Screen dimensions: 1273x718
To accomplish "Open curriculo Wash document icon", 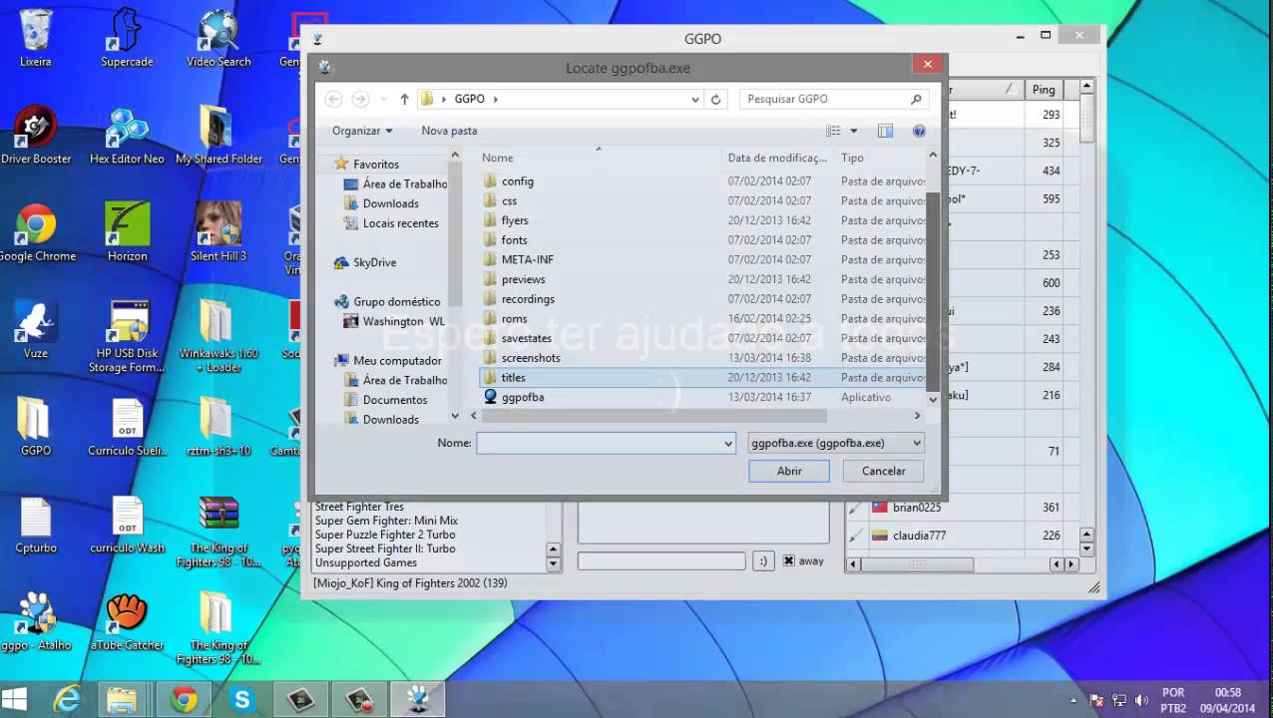I will click(127, 525).
